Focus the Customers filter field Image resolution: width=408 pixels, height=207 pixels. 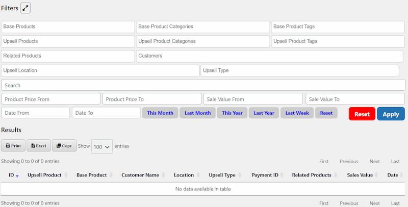270,56
